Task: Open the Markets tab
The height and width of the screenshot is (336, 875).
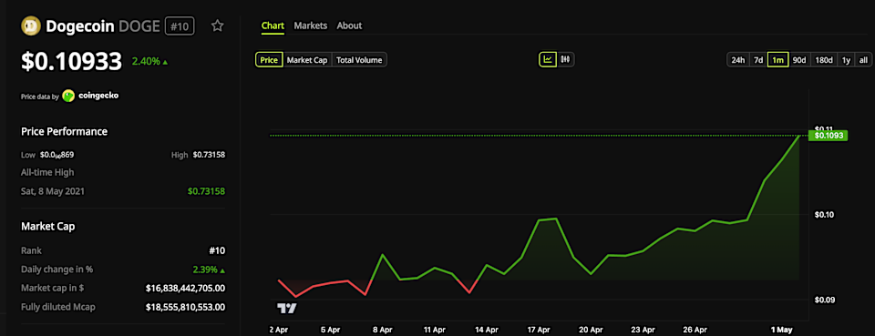Action: click(x=310, y=25)
